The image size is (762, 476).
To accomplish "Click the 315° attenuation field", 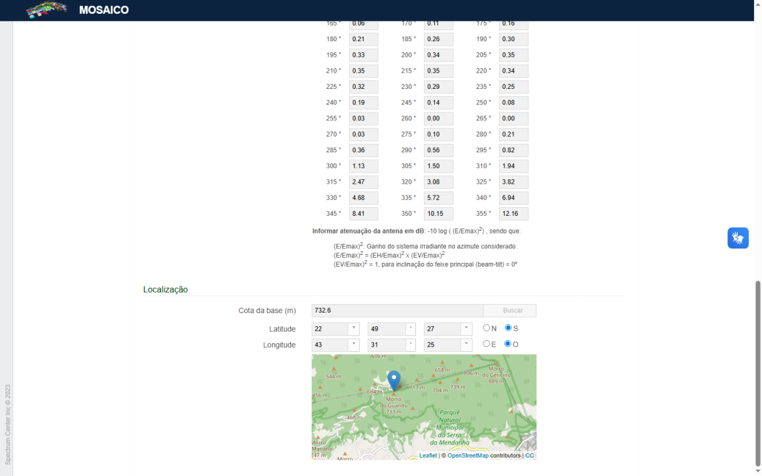I will [364, 182].
